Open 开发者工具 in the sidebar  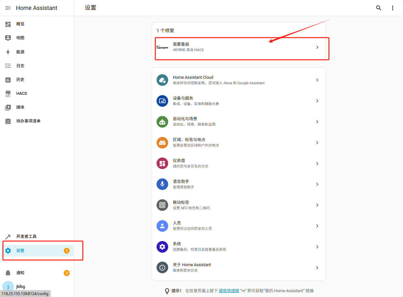pyautogui.click(x=26, y=237)
